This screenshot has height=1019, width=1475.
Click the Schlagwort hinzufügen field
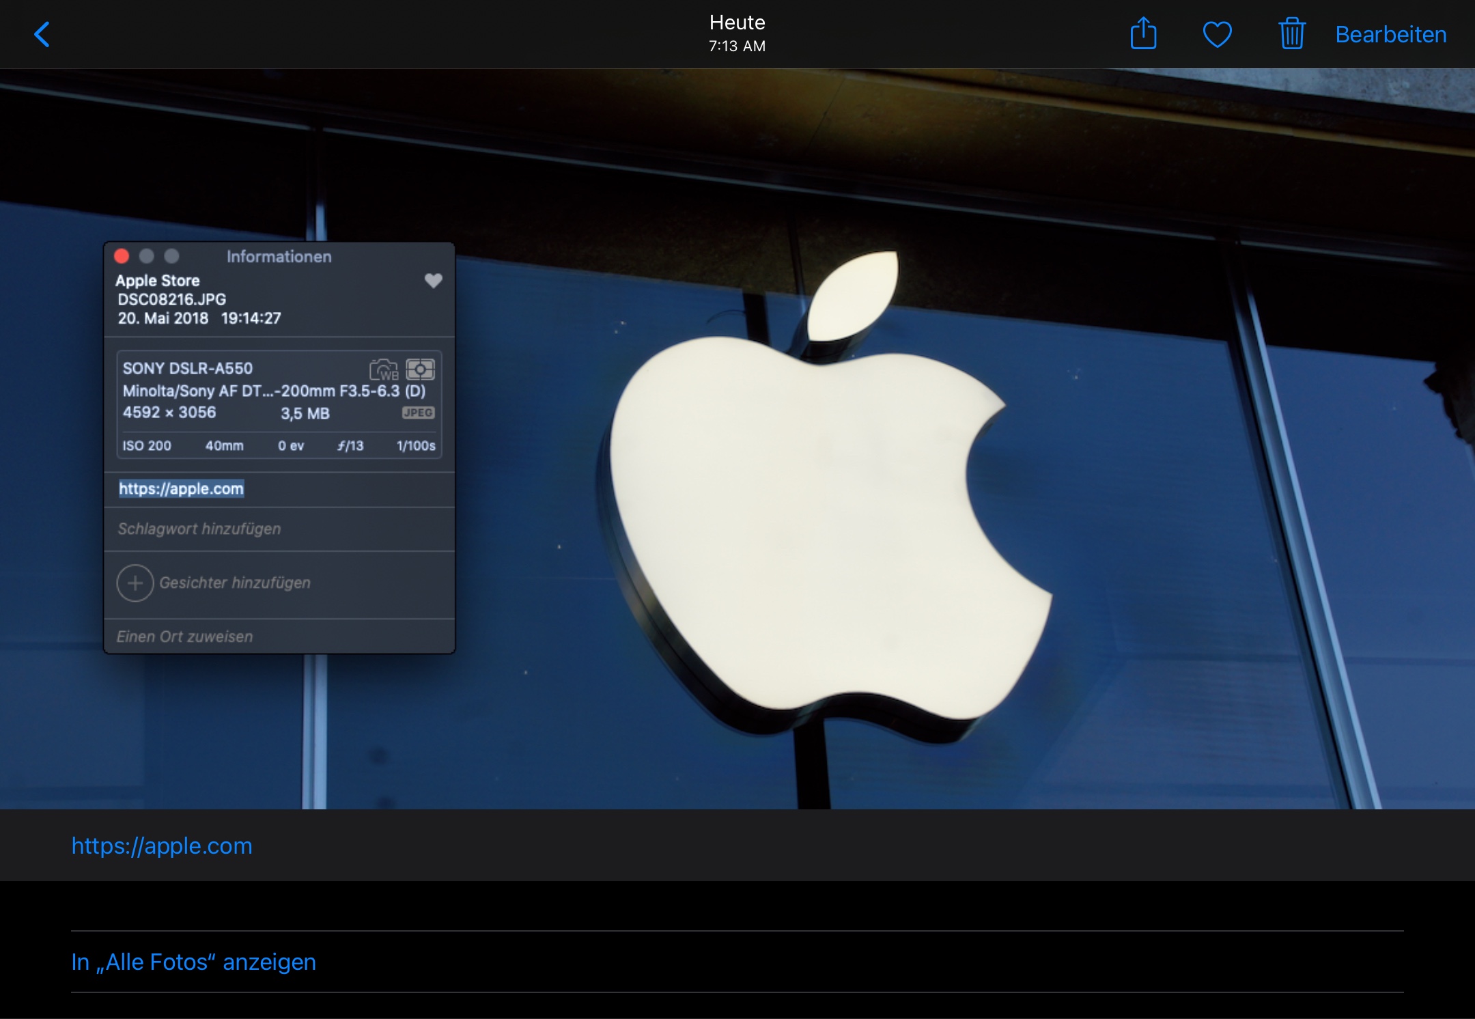click(x=199, y=529)
